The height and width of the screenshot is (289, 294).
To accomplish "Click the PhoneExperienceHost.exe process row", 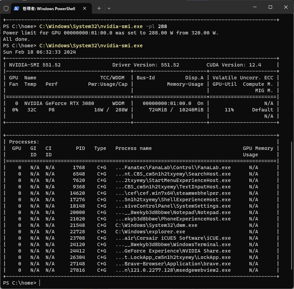I will click(x=141, y=219).
